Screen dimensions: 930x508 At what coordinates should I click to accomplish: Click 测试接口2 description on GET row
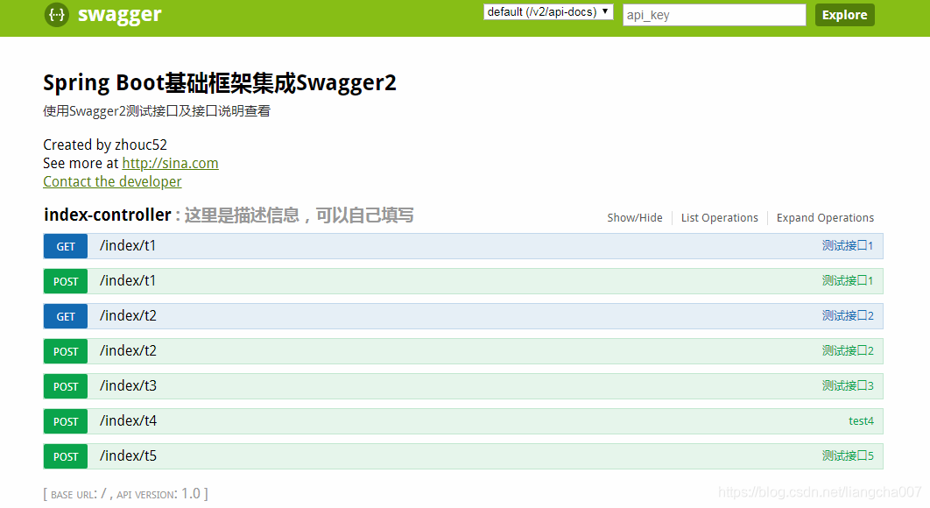848,315
